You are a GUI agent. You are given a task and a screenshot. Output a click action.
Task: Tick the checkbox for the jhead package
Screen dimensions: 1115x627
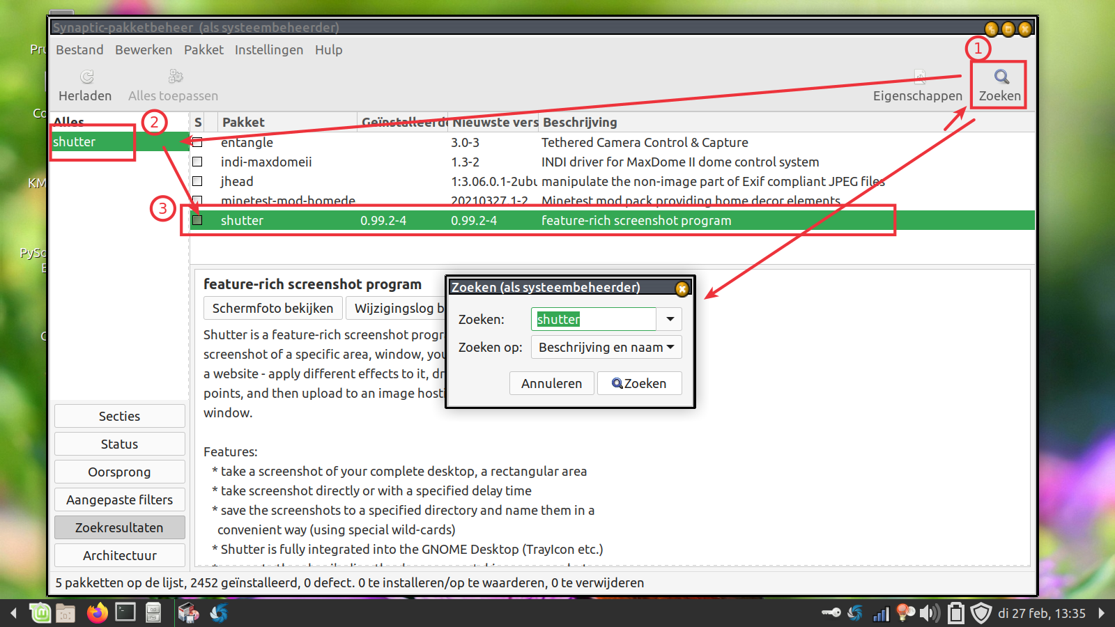[198, 181]
